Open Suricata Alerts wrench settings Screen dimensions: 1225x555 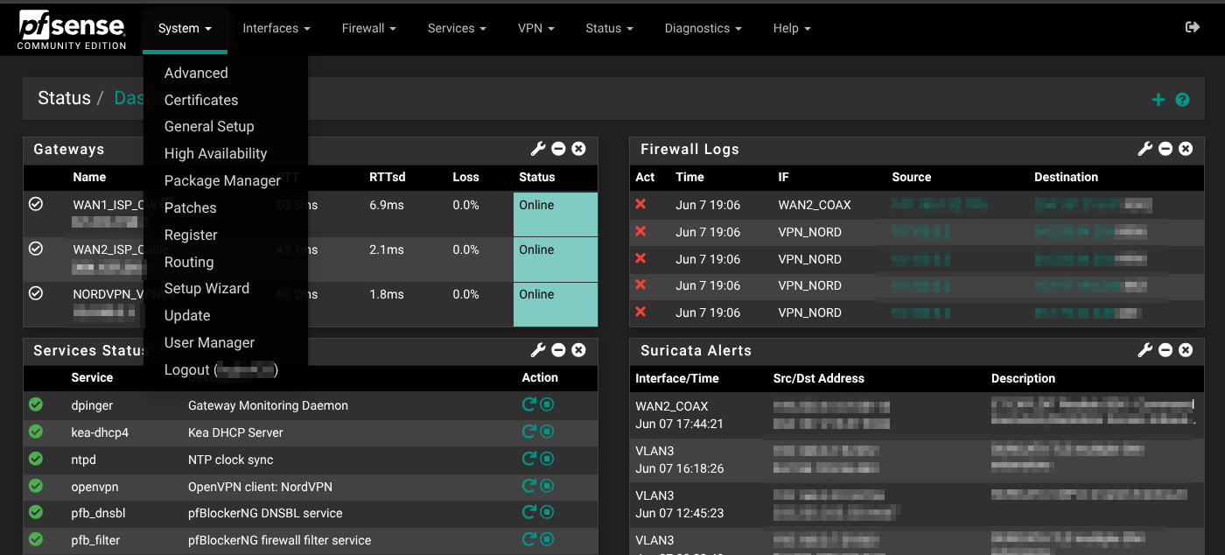tap(1144, 350)
